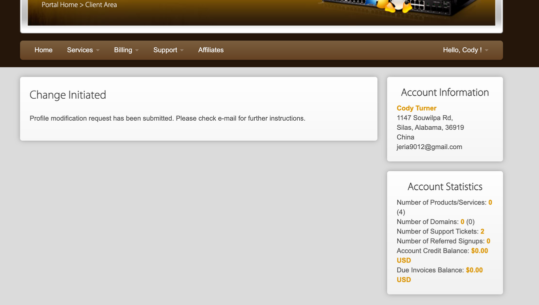This screenshot has width=539, height=305.
Task: Click the jeria9012@gmail.com email address
Action: tap(429, 147)
